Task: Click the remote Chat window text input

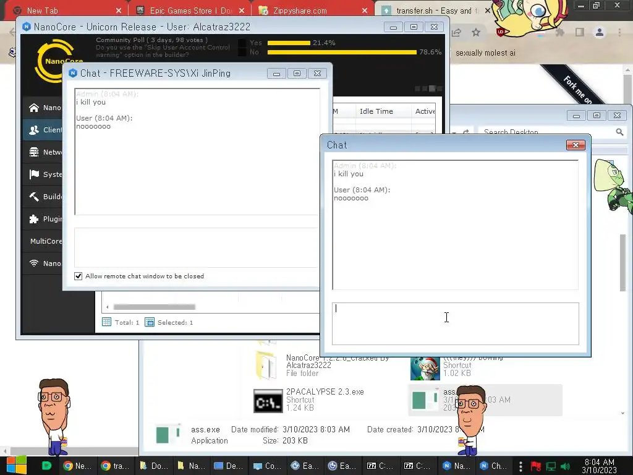Action: coord(456,323)
